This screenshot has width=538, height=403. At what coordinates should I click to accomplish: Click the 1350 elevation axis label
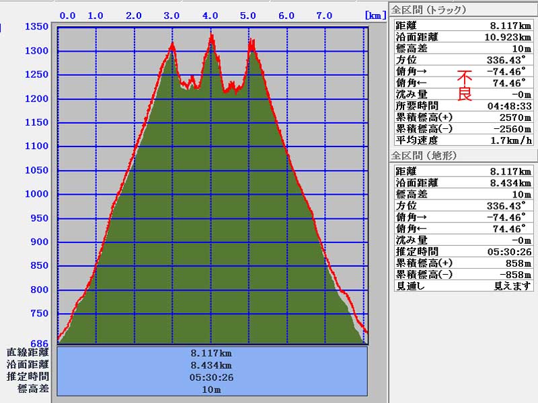click(36, 27)
